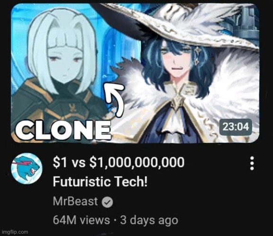The image size is (273, 236).
Task: Open the "$1 vs $1,000,000,000" video title
Action: click(x=119, y=162)
